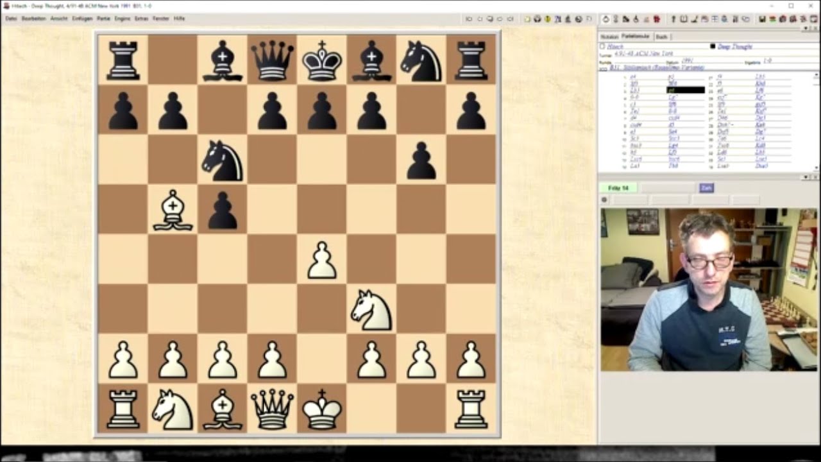The height and width of the screenshot is (462, 821).
Task: Jump to game end navigation icon
Action: tap(511, 19)
